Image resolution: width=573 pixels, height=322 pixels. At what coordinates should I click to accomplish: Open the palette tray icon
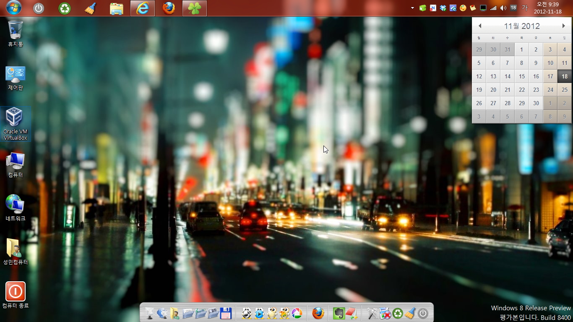(463, 8)
